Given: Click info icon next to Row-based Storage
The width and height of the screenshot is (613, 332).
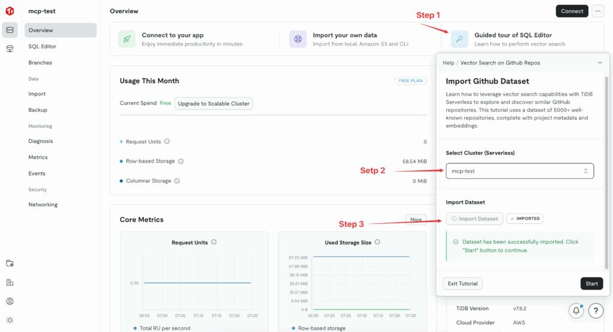Looking at the screenshot, I should coord(181,161).
